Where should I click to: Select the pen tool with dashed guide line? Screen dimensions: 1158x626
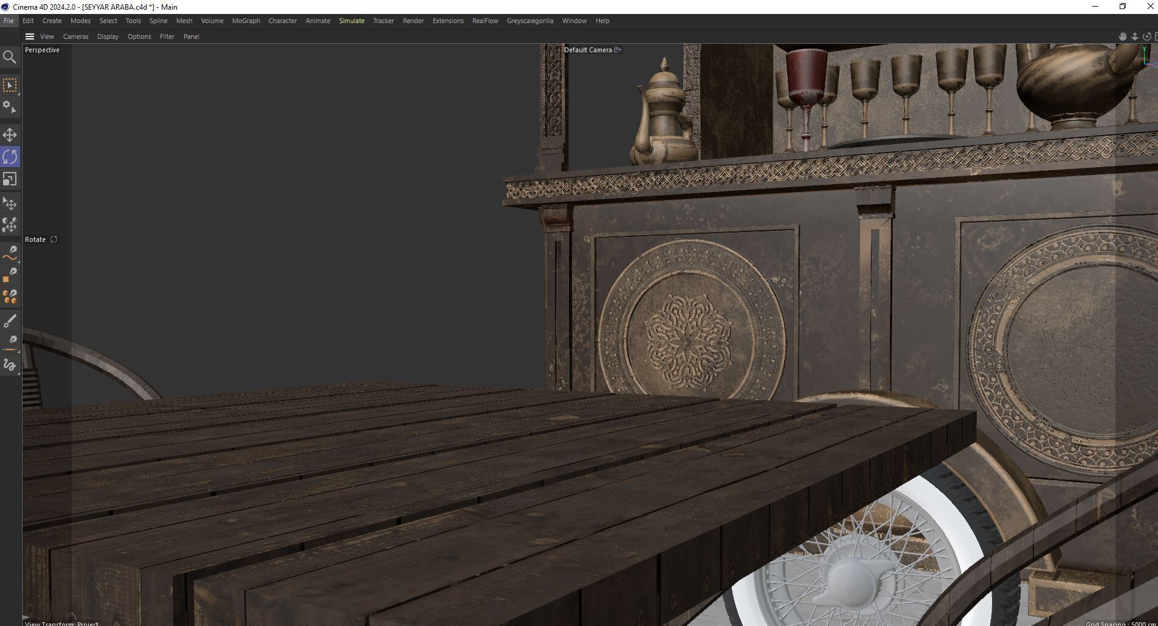tap(10, 343)
